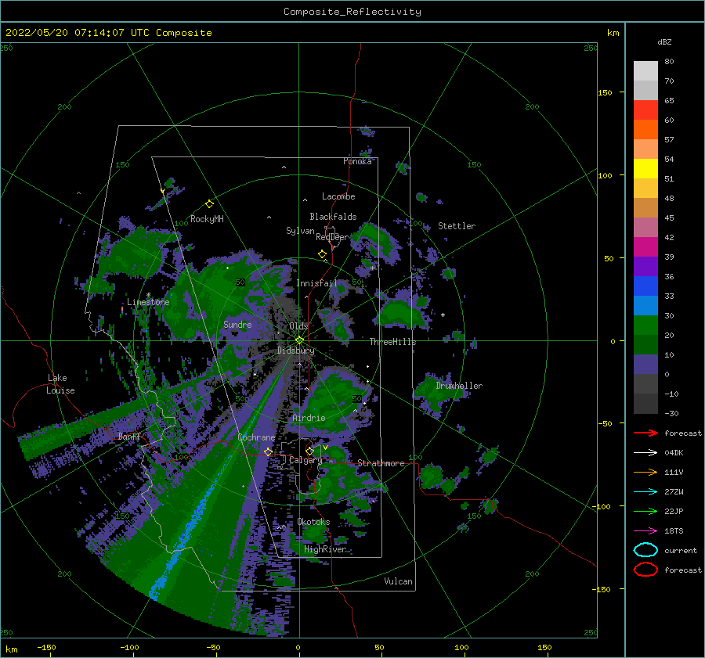Click the Sundre city label
705x658 pixels.
(237, 324)
